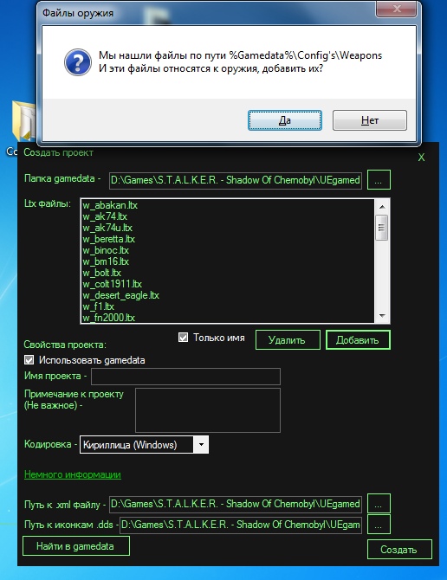Click the Найти в gamedata button
This screenshot has width=447, height=580.
click(x=76, y=546)
